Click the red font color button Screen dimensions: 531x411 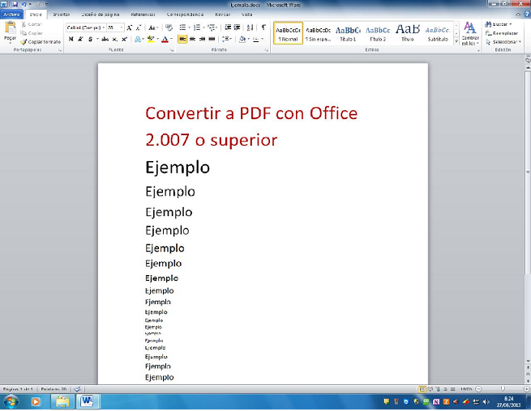pos(165,39)
